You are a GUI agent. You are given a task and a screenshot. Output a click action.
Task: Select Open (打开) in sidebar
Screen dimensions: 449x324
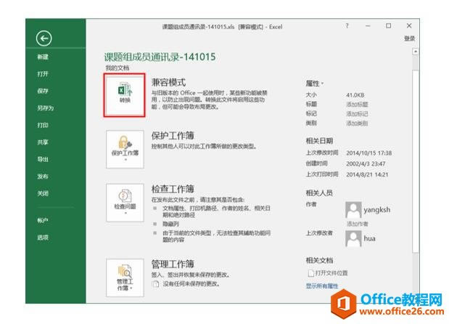(43, 74)
